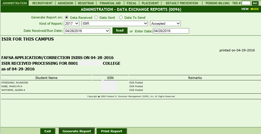Open the Accepted status dropdown
The image size is (261, 134).
(x=165, y=24)
